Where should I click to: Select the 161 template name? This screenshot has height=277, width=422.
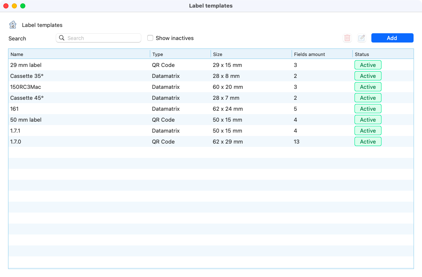point(14,109)
